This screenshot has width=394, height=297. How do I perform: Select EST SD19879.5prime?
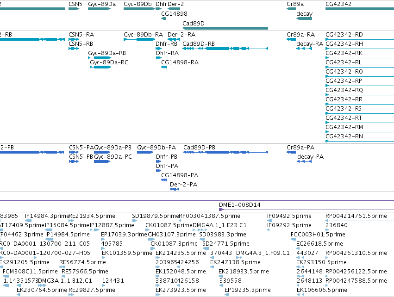(x=155, y=216)
